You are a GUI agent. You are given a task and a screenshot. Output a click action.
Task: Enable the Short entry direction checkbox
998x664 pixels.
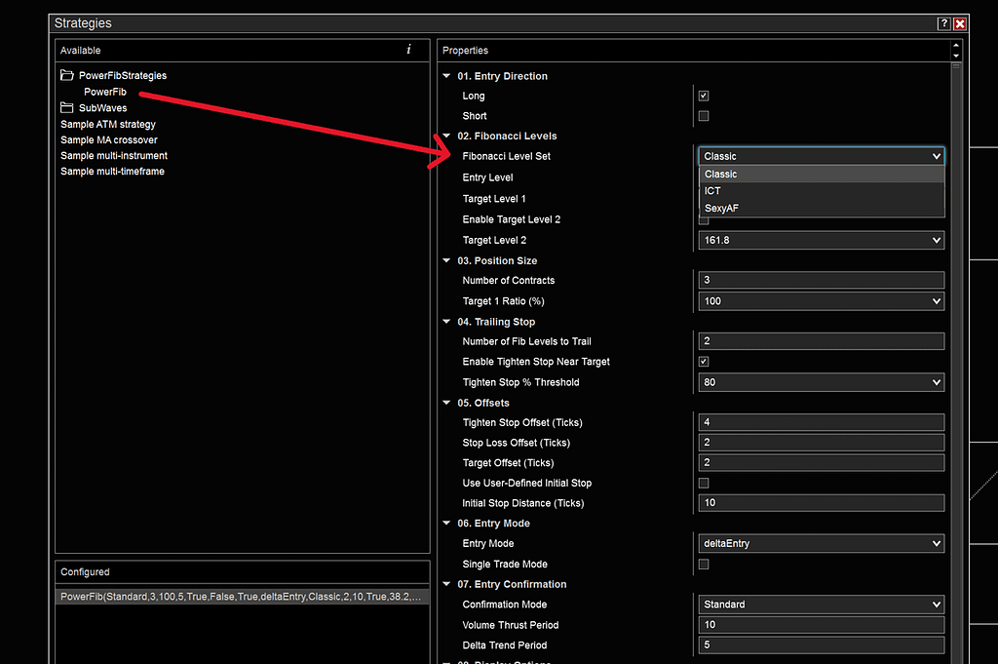click(704, 116)
